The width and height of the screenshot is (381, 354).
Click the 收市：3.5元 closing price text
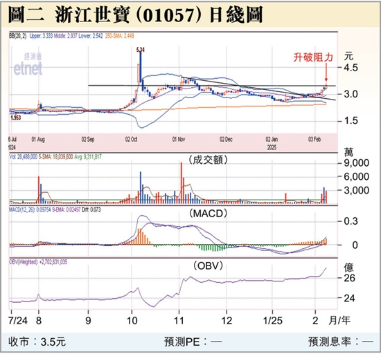(x=37, y=342)
